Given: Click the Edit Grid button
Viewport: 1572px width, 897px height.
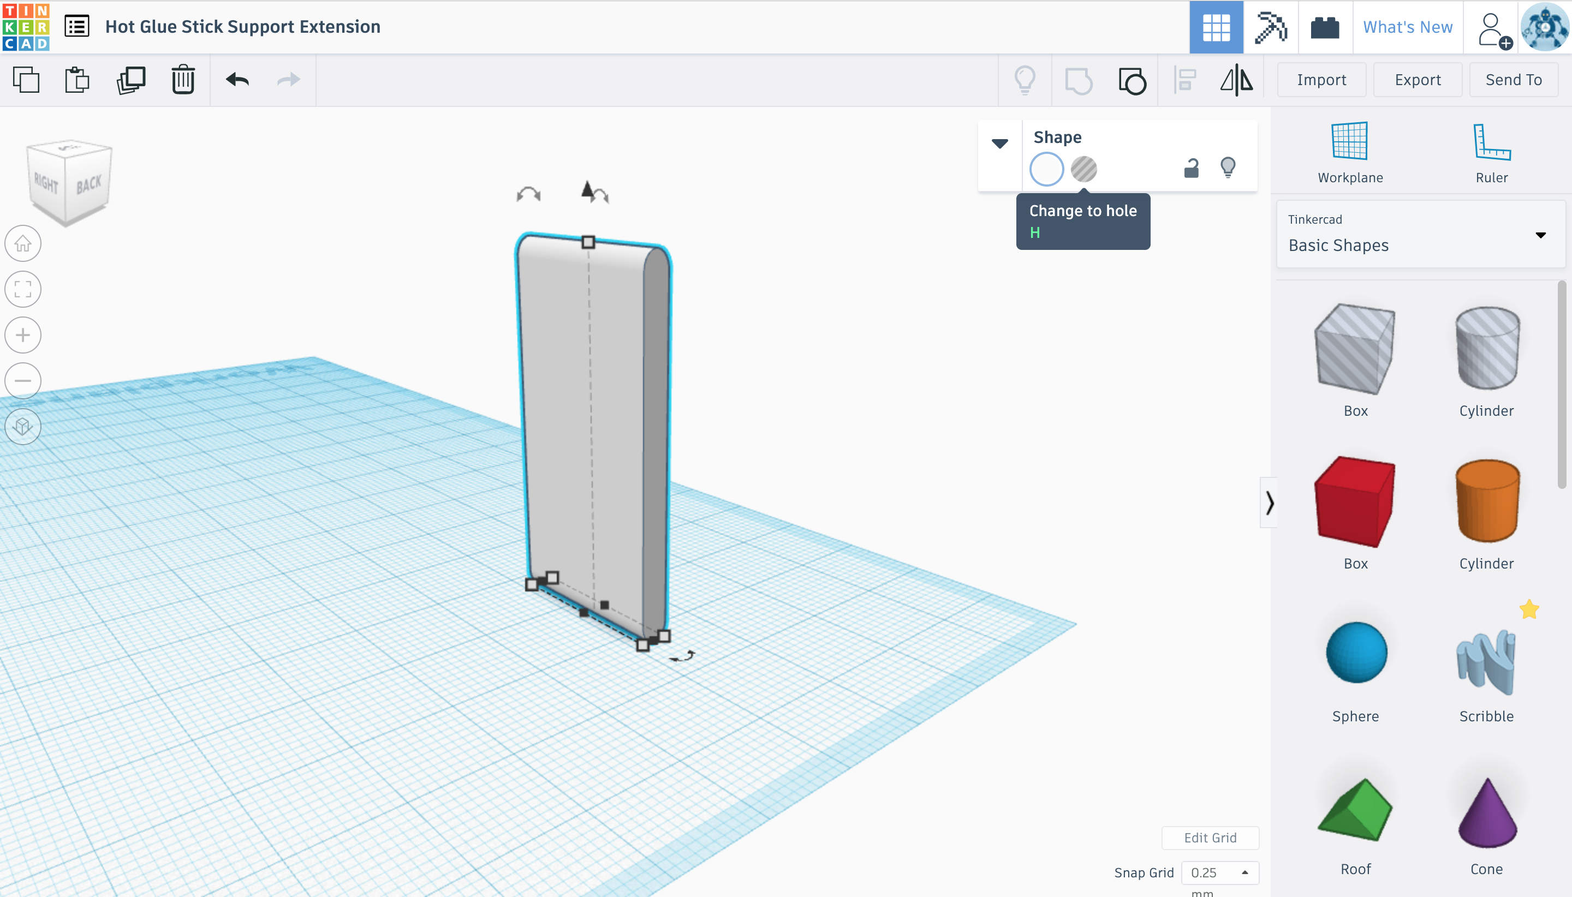Looking at the screenshot, I should pos(1210,837).
